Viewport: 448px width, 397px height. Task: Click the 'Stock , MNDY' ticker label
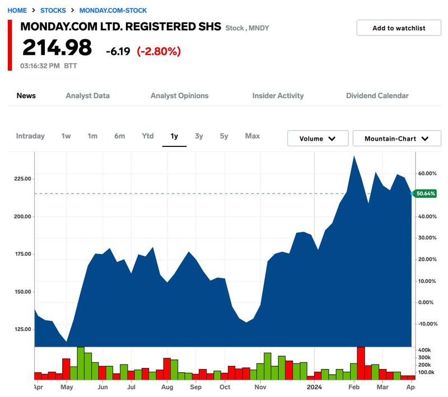(247, 28)
